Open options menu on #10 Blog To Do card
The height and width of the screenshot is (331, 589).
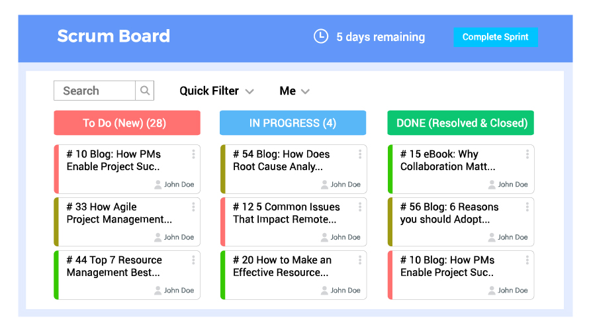pyautogui.click(x=193, y=154)
